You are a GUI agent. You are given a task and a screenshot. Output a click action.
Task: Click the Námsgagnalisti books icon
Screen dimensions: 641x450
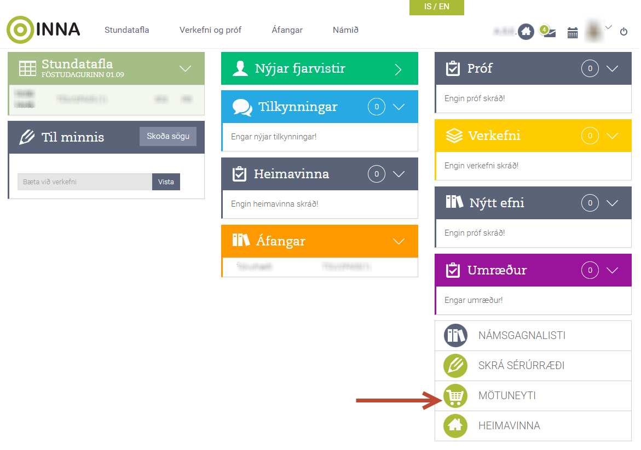tap(455, 336)
